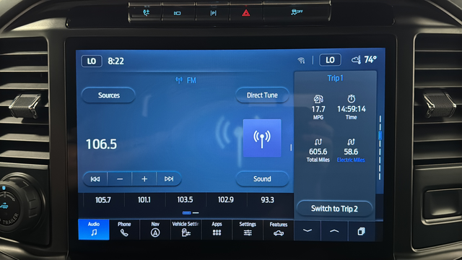Screen dimensions: 462x260
Task: Open the Vehicle Settings tab
Action: pos(186,230)
